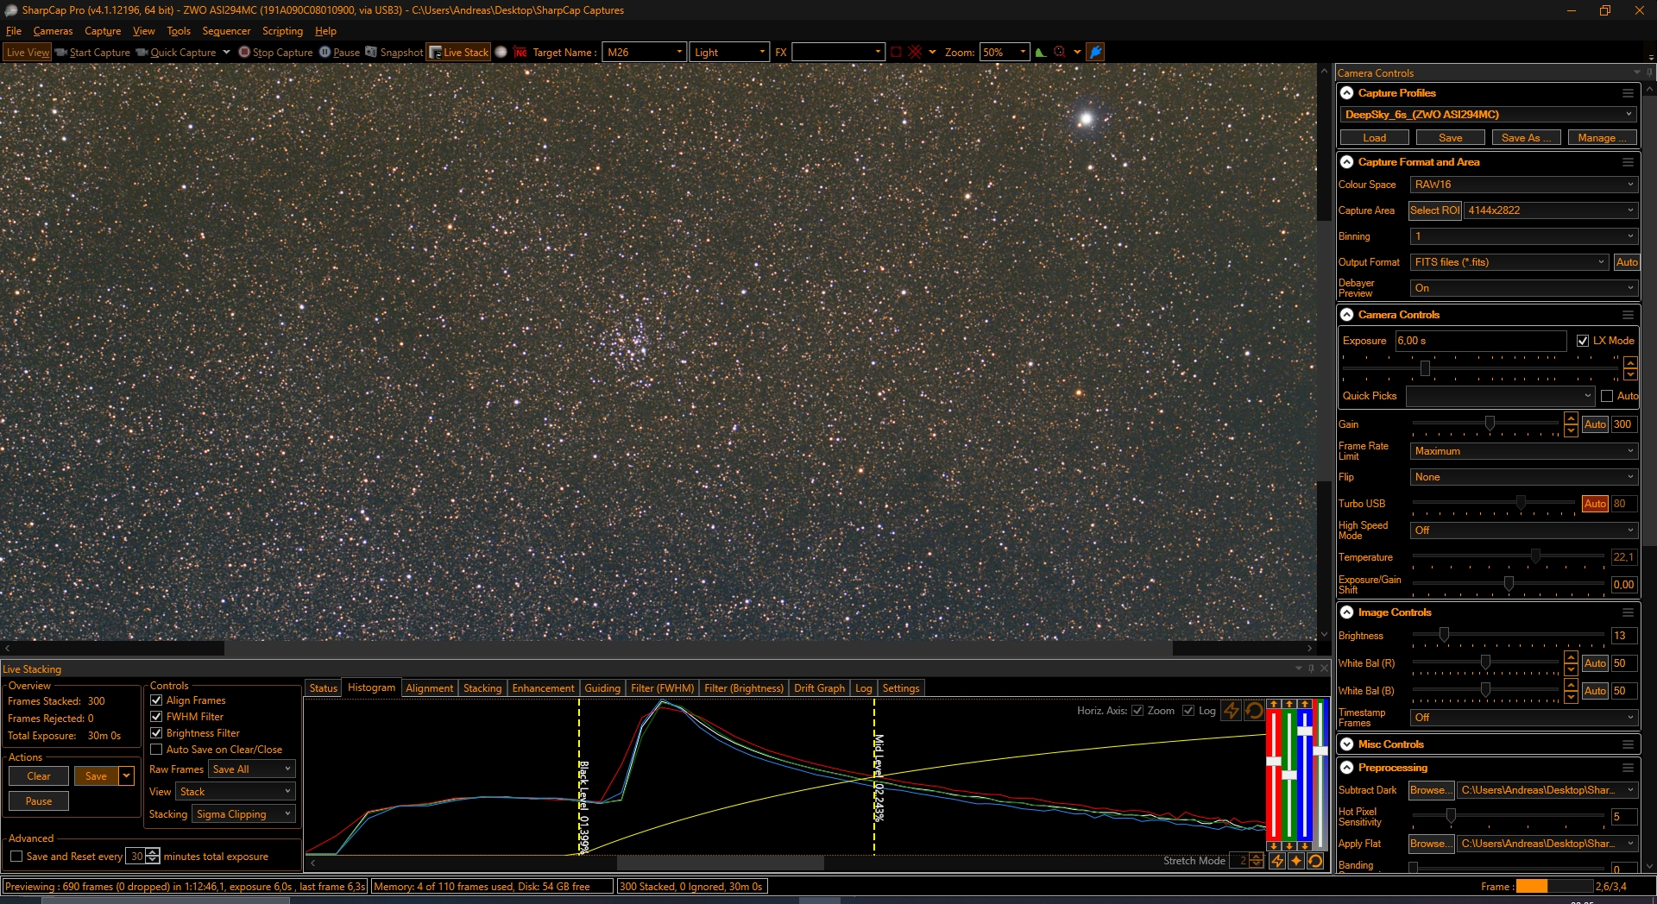The width and height of the screenshot is (1657, 904).
Task: Click red channel up arrow
Action: point(1274,704)
